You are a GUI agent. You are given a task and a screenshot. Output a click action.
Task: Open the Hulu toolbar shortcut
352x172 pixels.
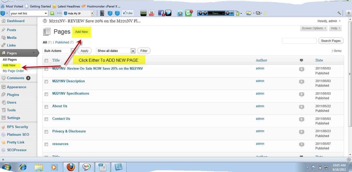143,13
